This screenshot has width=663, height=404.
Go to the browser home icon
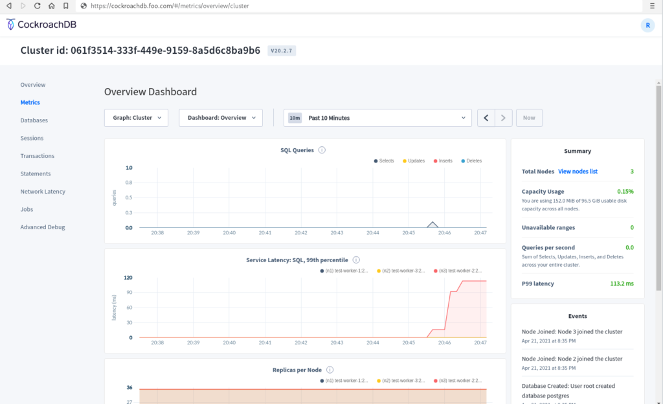(52, 6)
